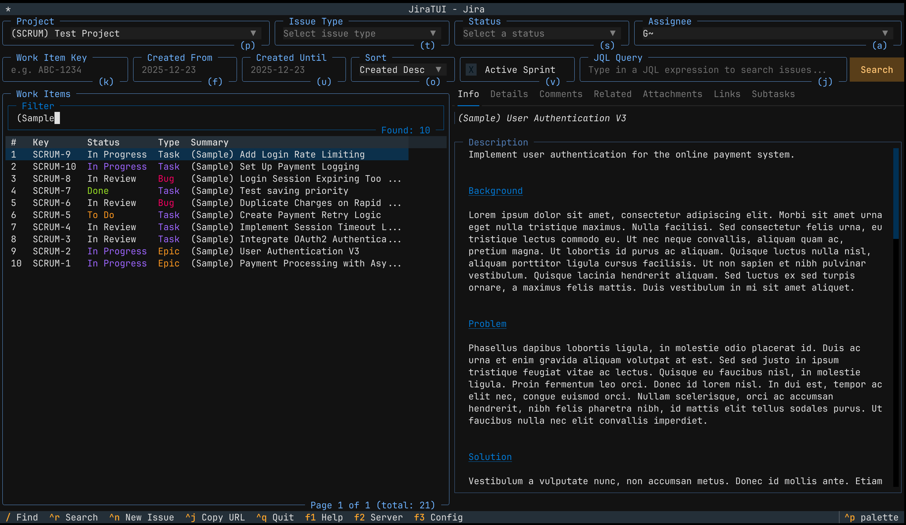Focus the JQL Query input field

(707, 70)
